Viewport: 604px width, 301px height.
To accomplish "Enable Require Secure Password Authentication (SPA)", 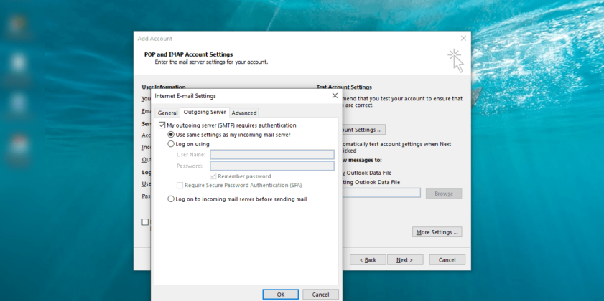I will tap(180, 185).
